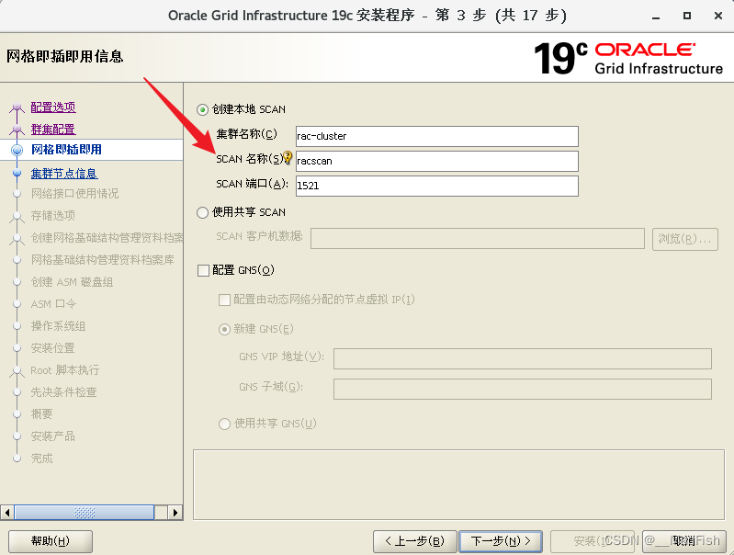This screenshot has width=734, height=555.
Task: Click the 群集配置 step marker icon
Action: click(x=17, y=130)
